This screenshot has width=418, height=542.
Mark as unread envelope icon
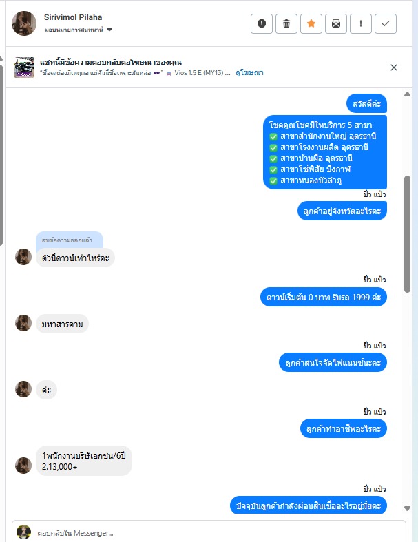pyautogui.click(x=336, y=23)
